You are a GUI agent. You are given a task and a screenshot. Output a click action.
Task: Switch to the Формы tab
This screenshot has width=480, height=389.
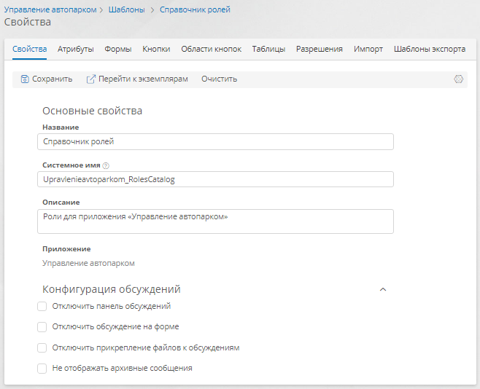[x=118, y=49]
